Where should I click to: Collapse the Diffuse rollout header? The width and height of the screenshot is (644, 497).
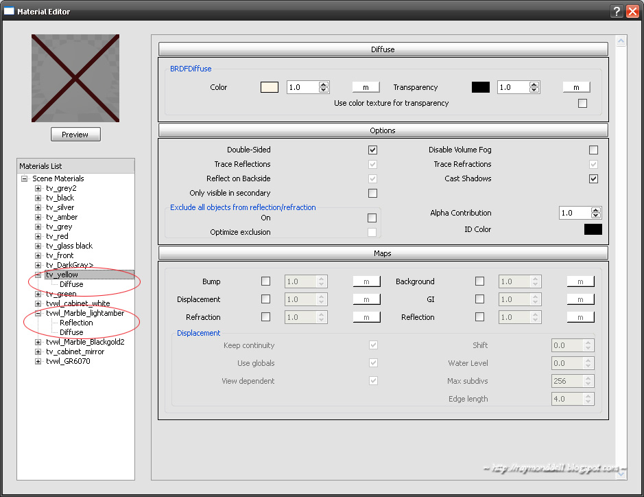pyautogui.click(x=383, y=49)
